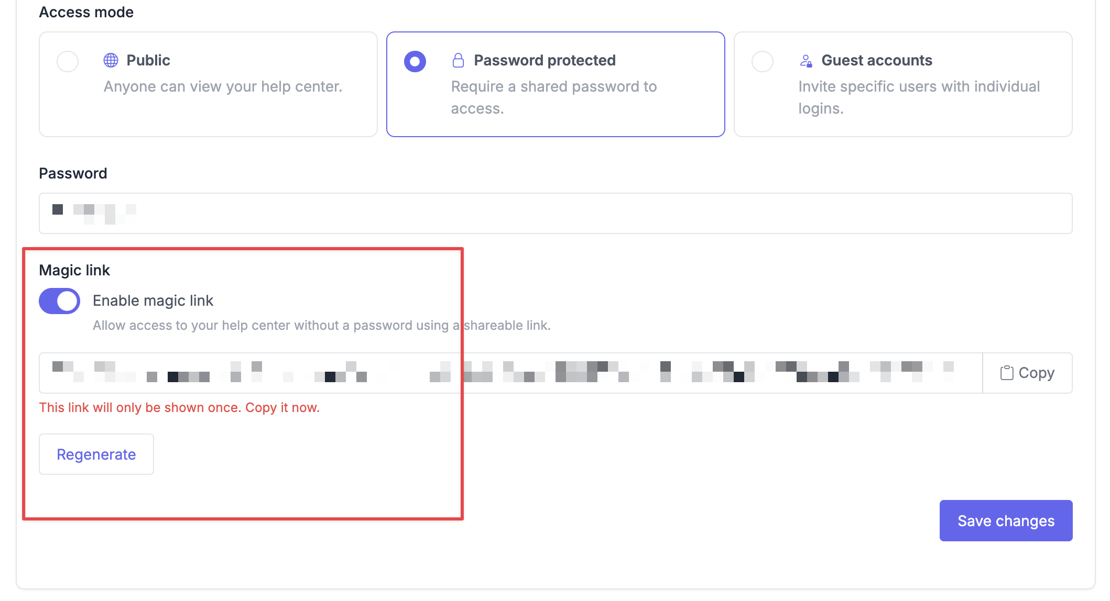Click "Anyone can view your help center" description
This screenshot has height=601, width=1110.
223,86
